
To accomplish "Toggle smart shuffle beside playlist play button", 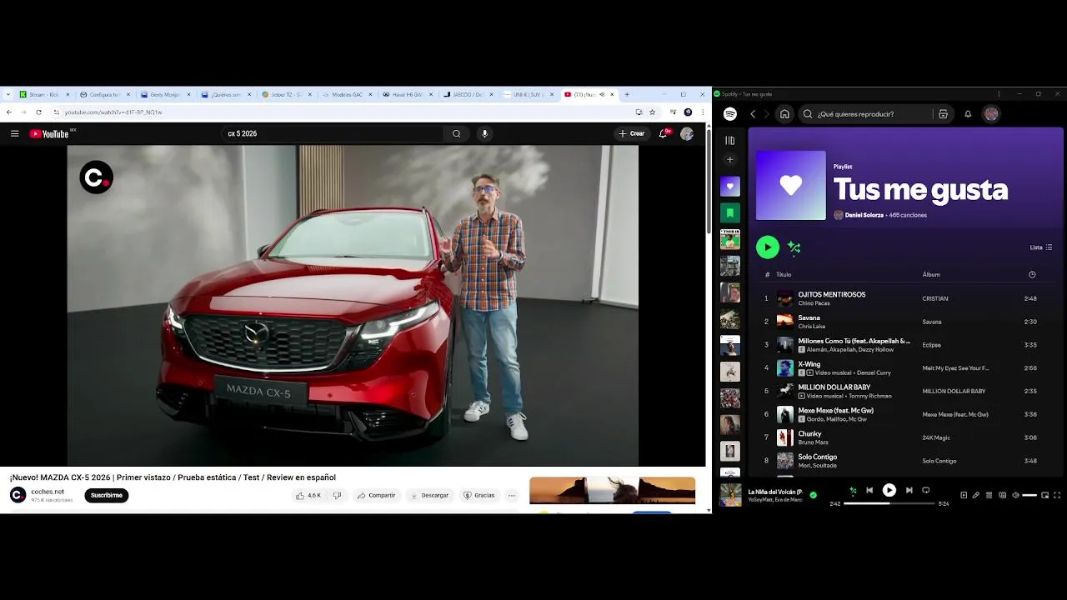I will [x=794, y=247].
